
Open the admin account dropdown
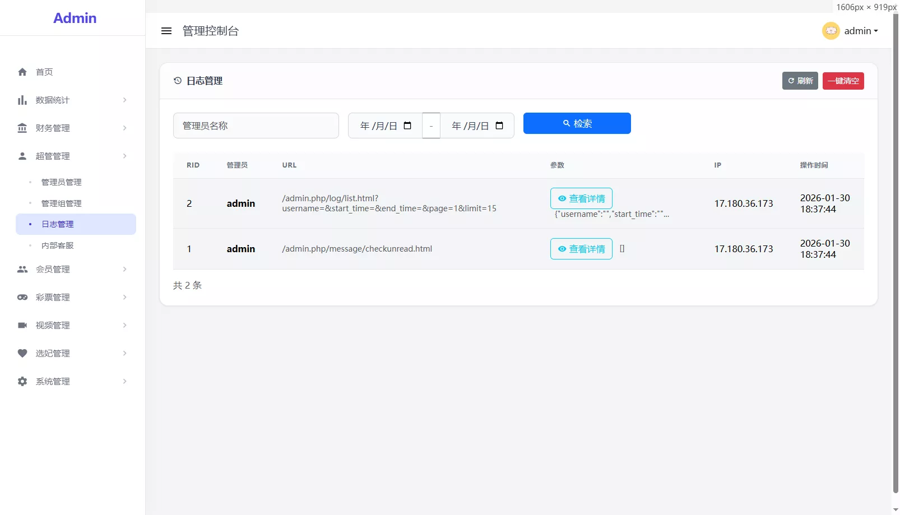pos(859,31)
